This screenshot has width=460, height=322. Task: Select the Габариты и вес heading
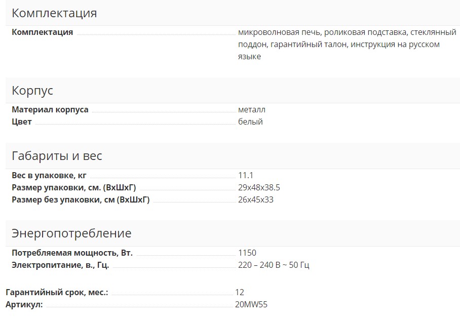click(57, 156)
